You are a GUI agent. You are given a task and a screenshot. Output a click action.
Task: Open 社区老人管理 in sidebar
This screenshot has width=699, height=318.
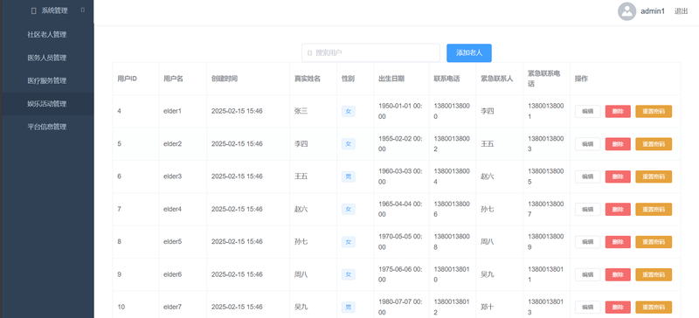[x=47, y=34]
